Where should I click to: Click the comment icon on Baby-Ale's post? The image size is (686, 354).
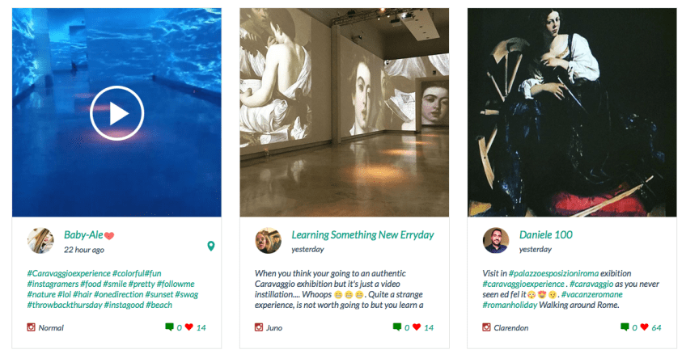169,327
